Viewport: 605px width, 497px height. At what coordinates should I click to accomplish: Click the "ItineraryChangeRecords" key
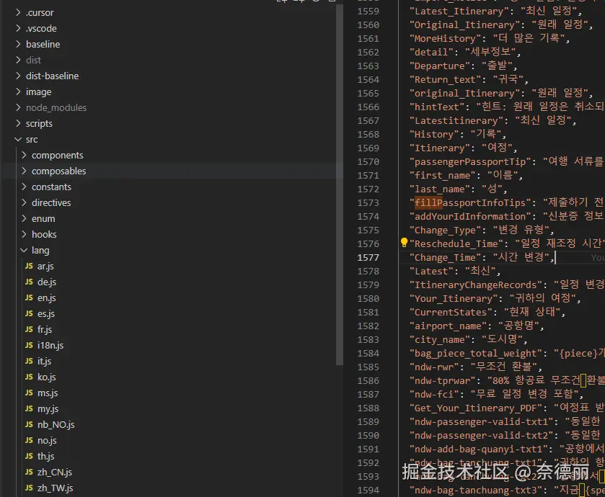click(x=476, y=285)
